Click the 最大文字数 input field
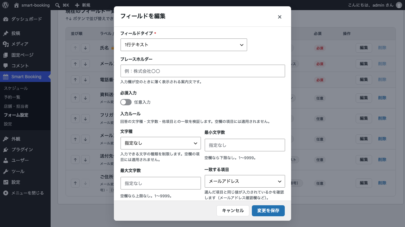This screenshot has height=227, width=405. point(161,183)
